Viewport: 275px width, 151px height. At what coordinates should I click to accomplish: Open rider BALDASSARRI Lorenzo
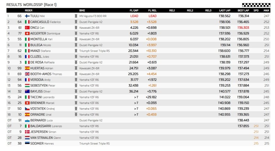46,126
